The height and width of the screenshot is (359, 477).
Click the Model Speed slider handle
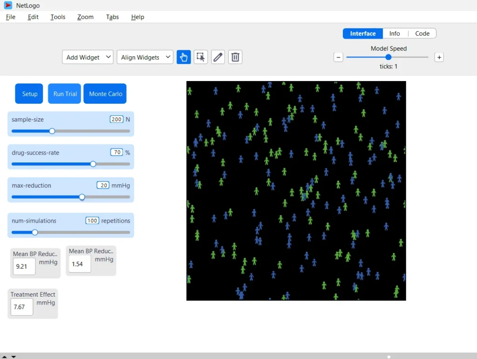click(x=388, y=57)
